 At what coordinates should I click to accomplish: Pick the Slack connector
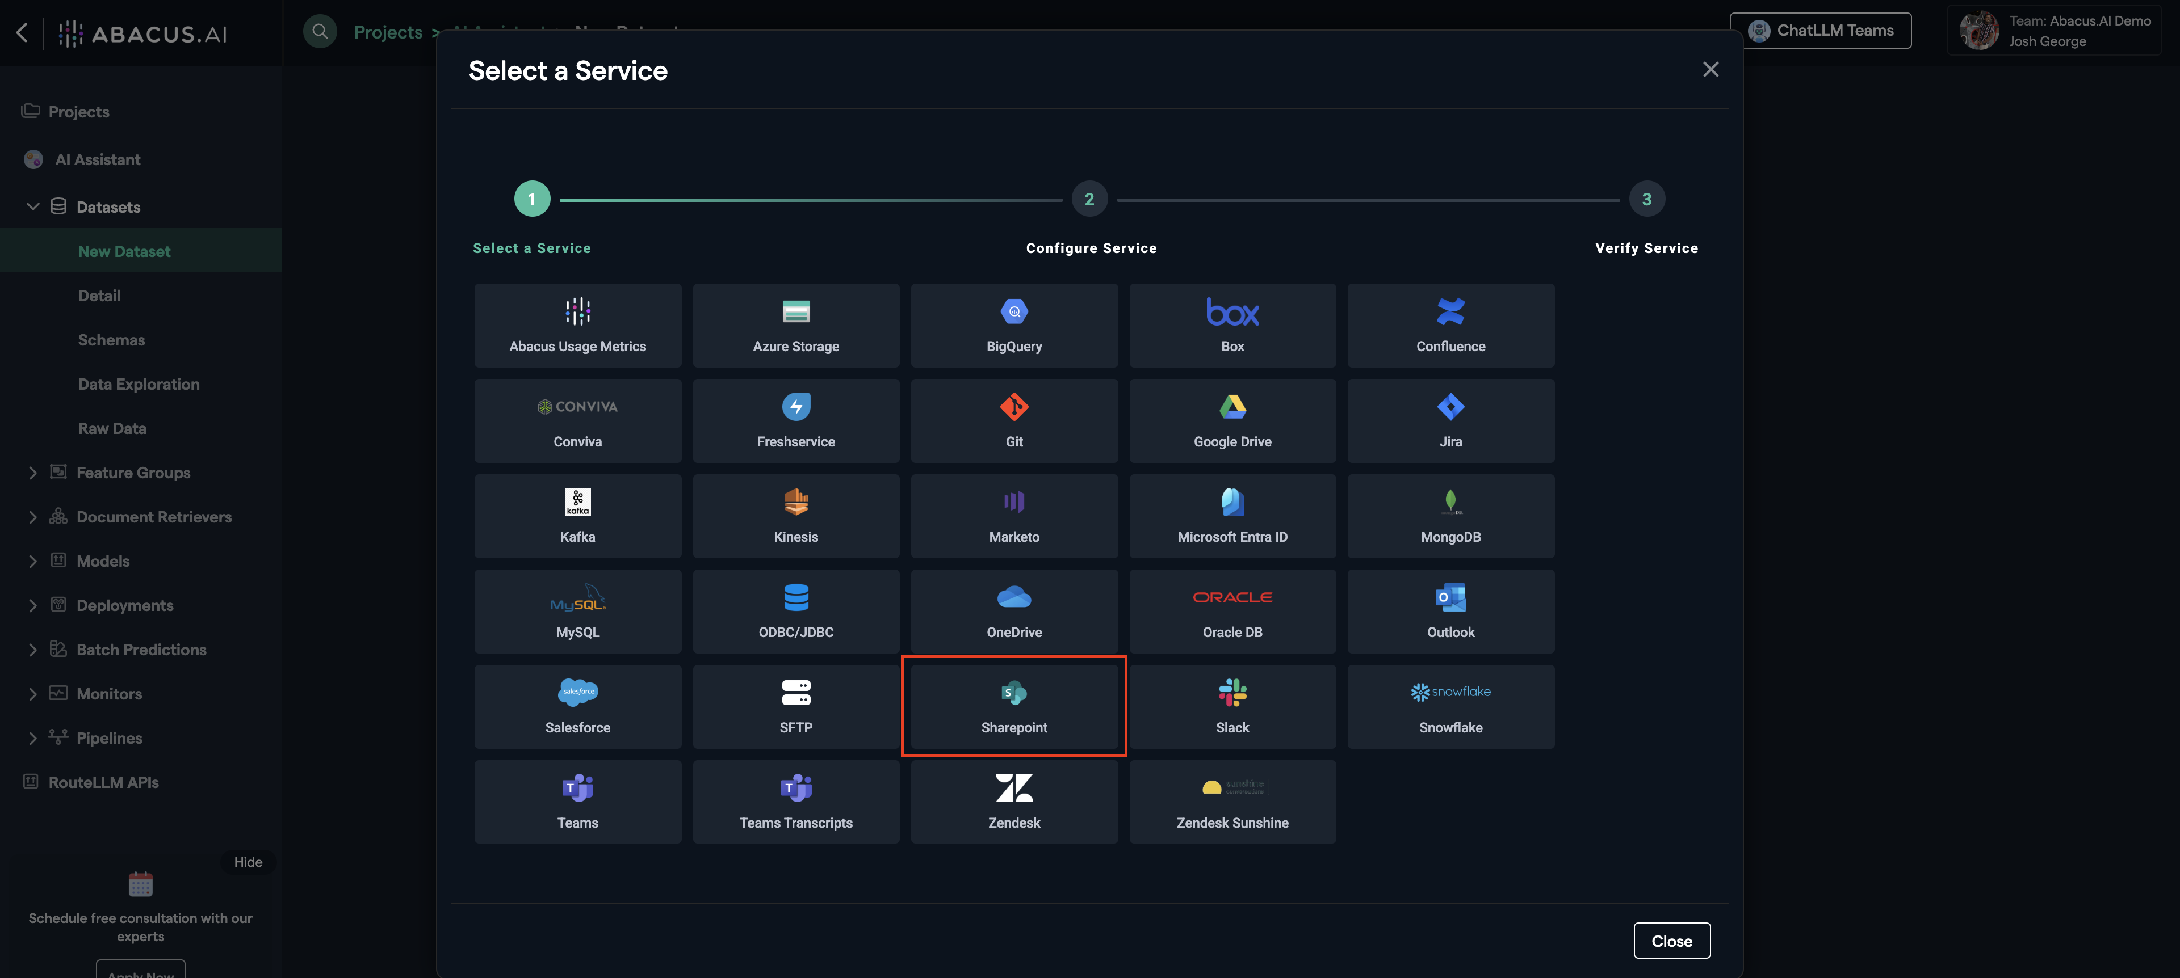[1232, 706]
